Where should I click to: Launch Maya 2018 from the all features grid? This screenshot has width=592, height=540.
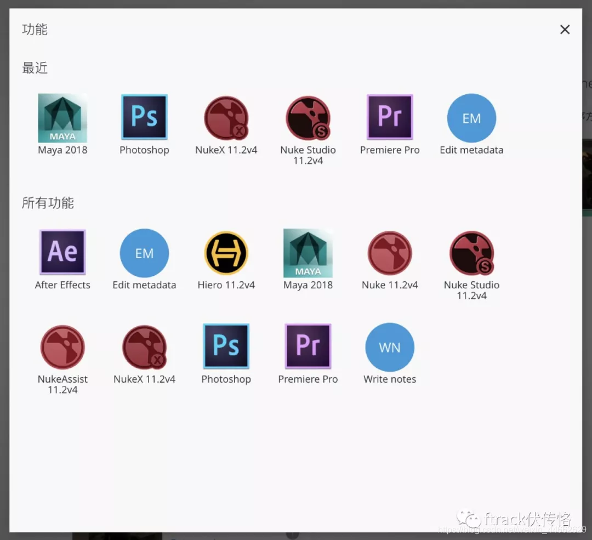pyautogui.click(x=308, y=252)
